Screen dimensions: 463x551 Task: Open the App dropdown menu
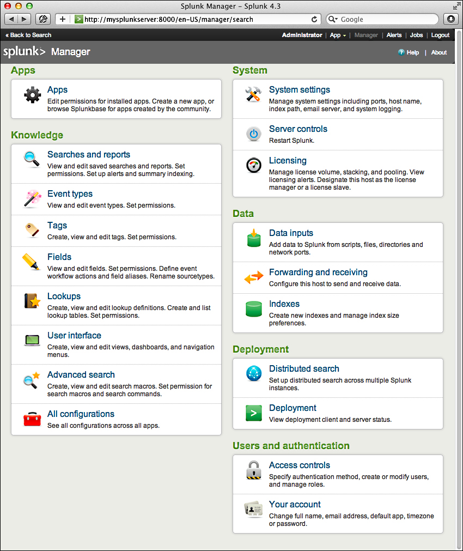coord(338,35)
